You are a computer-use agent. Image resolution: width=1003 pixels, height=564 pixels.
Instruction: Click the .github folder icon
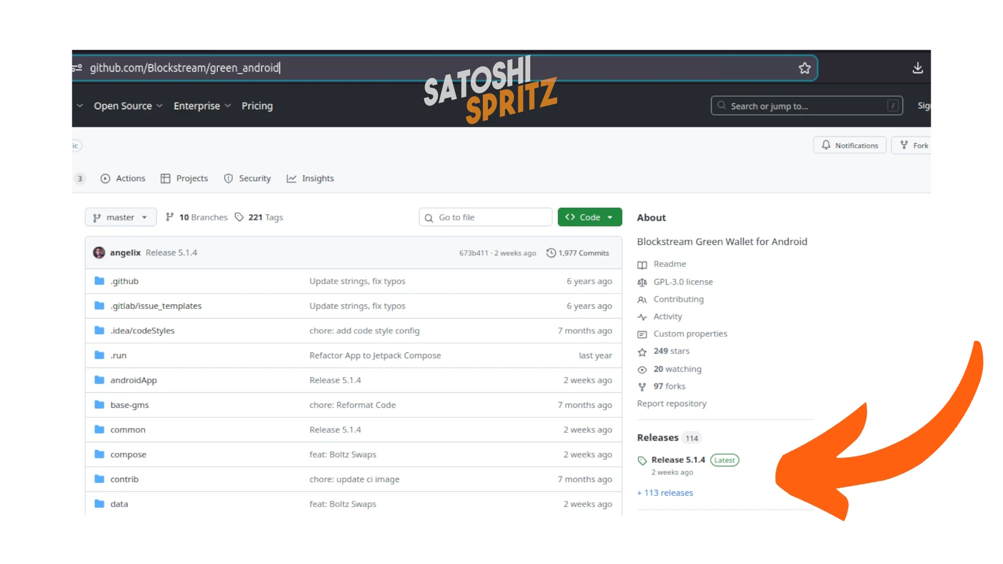coord(99,281)
